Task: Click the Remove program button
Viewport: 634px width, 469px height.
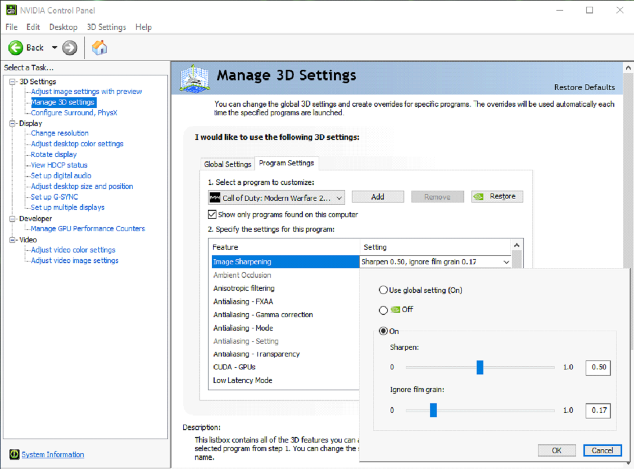Action: click(x=437, y=197)
